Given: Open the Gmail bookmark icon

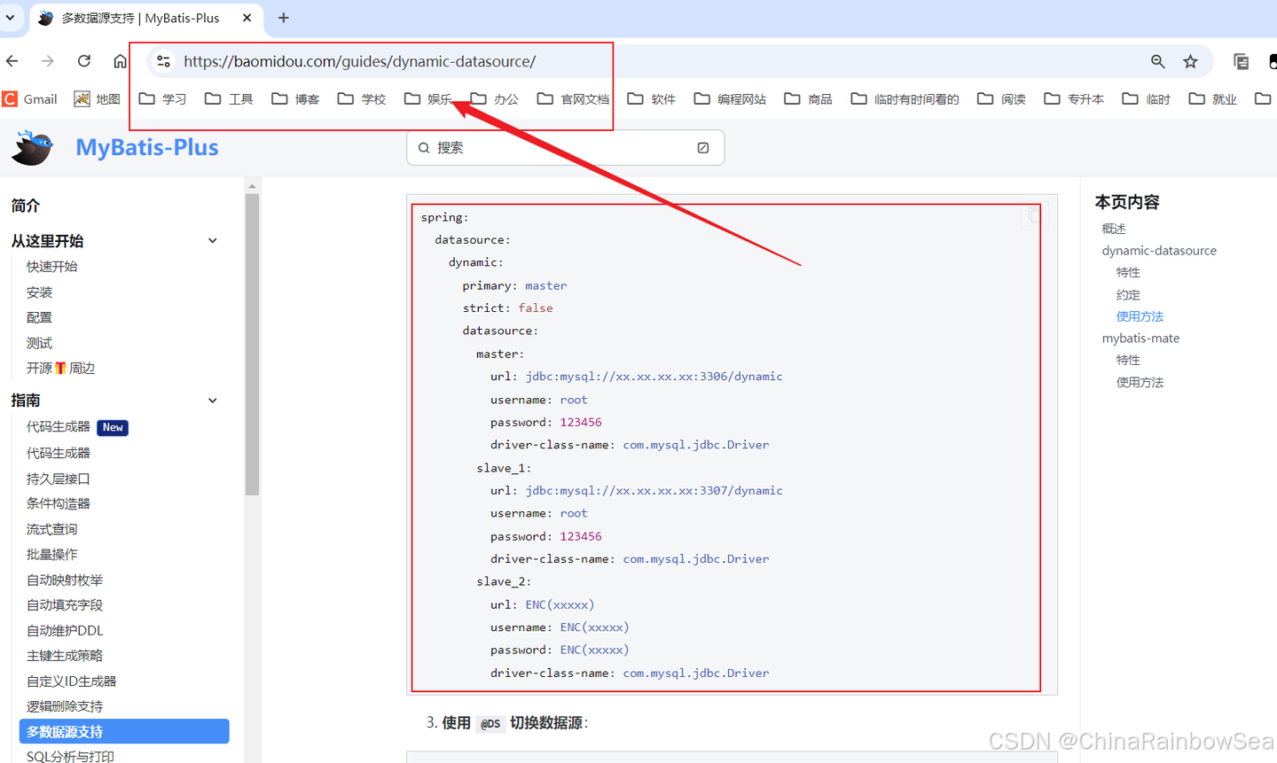Looking at the screenshot, I should pyautogui.click(x=10, y=98).
